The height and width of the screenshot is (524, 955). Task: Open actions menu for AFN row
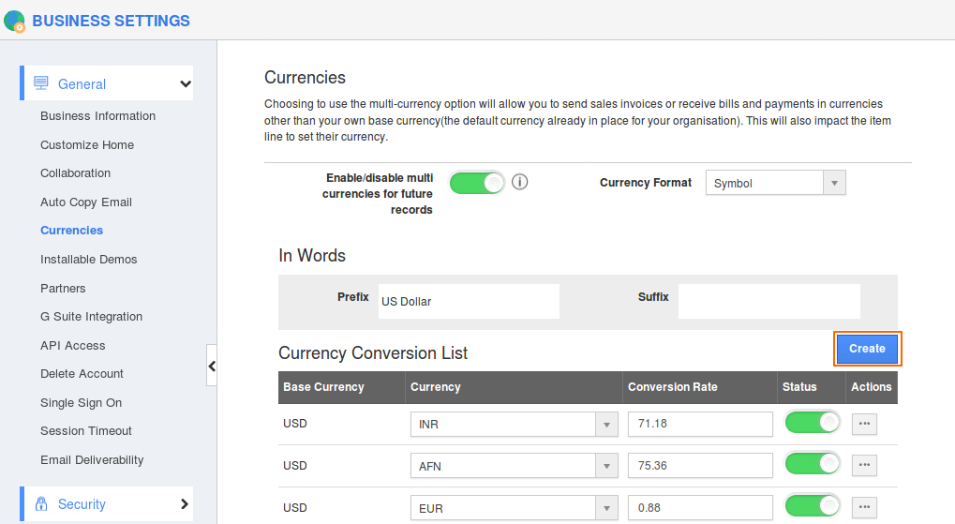864,465
